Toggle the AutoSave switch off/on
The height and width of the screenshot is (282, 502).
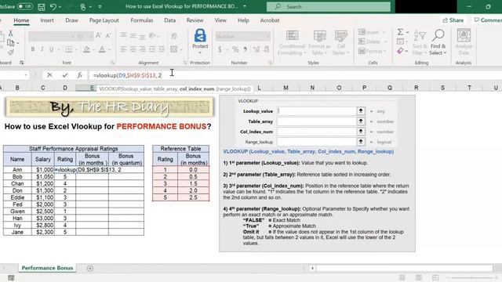(x=24, y=6)
